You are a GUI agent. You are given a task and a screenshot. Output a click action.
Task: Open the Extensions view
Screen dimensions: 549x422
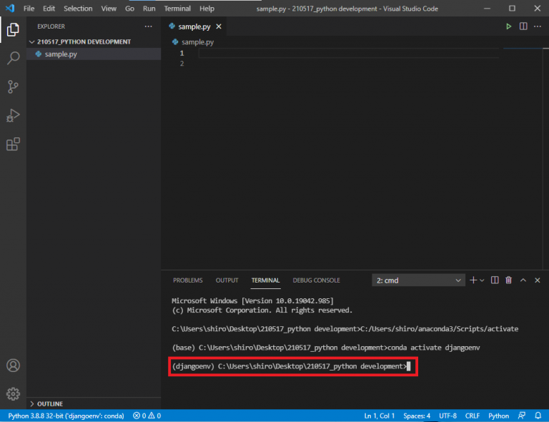(13, 144)
